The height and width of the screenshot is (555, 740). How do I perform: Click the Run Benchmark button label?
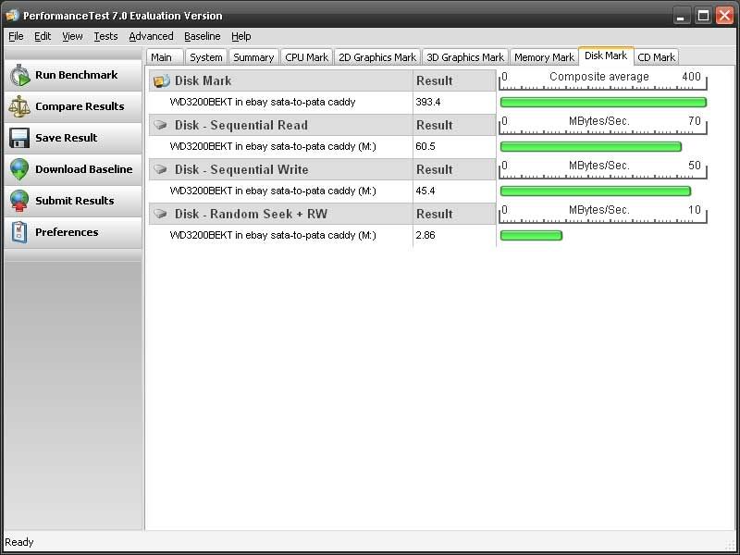pos(77,75)
